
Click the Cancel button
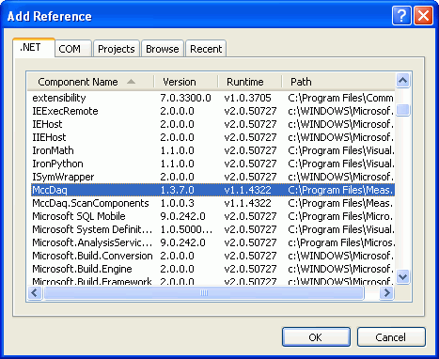(391, 337)
